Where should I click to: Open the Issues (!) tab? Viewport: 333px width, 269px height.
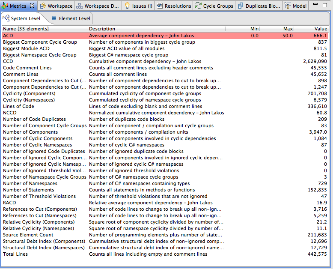[139, 6]
